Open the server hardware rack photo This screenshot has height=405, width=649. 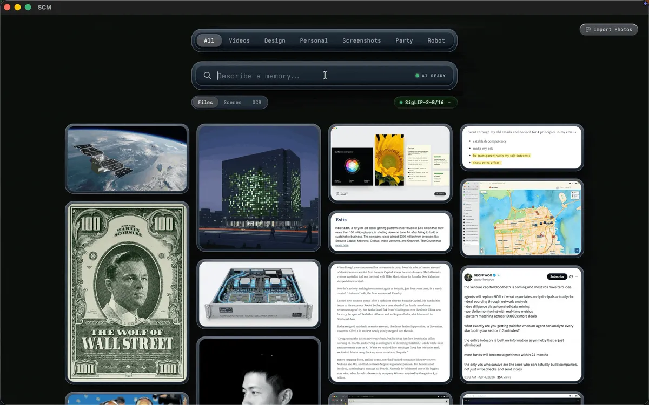[259, 294]
